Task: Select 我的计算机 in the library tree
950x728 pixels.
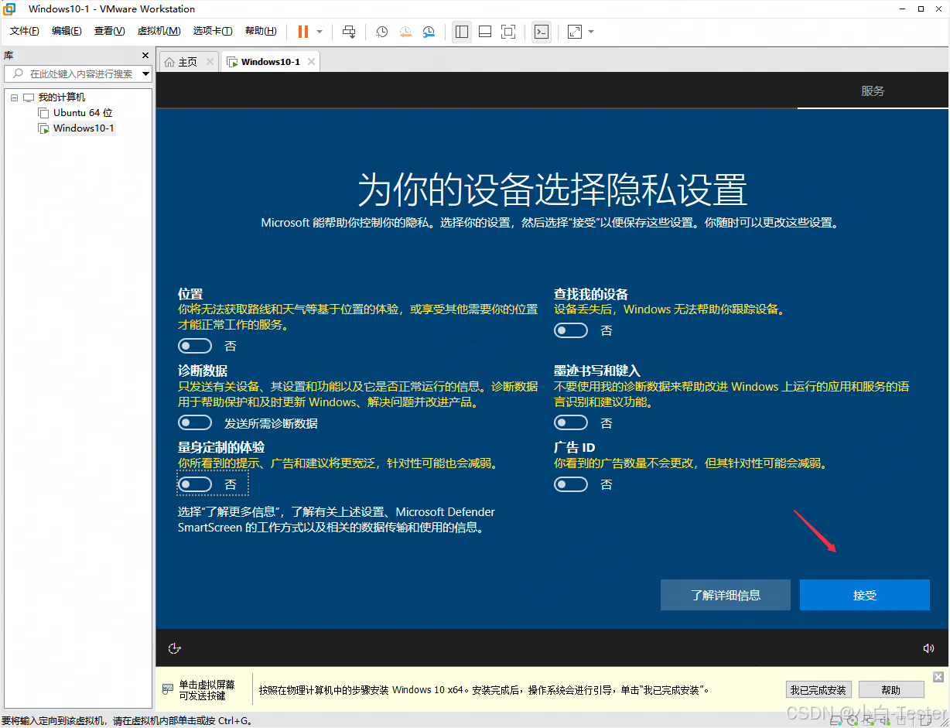Action: (62, 97)
